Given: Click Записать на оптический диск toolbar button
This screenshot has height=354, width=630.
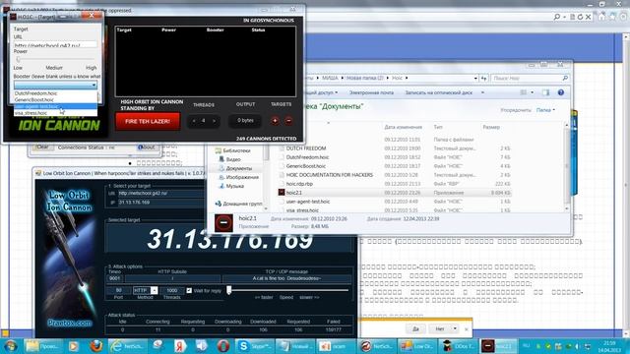Looking at the screenshot, I should coord(438,92).
